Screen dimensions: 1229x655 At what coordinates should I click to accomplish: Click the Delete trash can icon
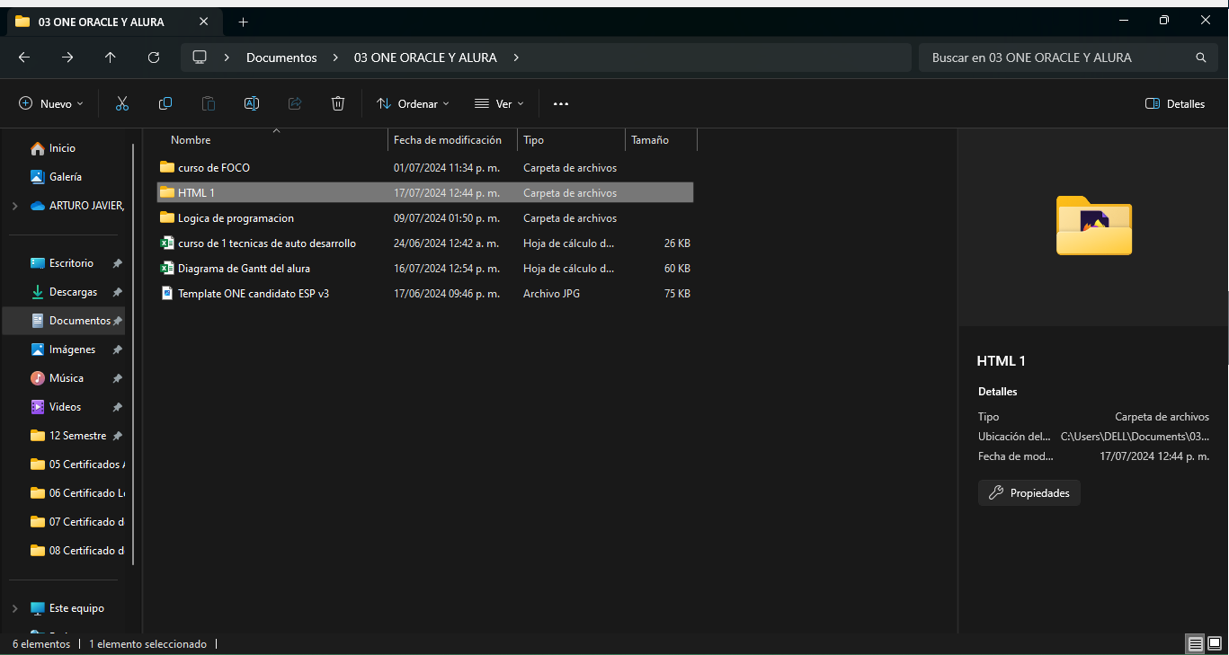tap(338, 103)
